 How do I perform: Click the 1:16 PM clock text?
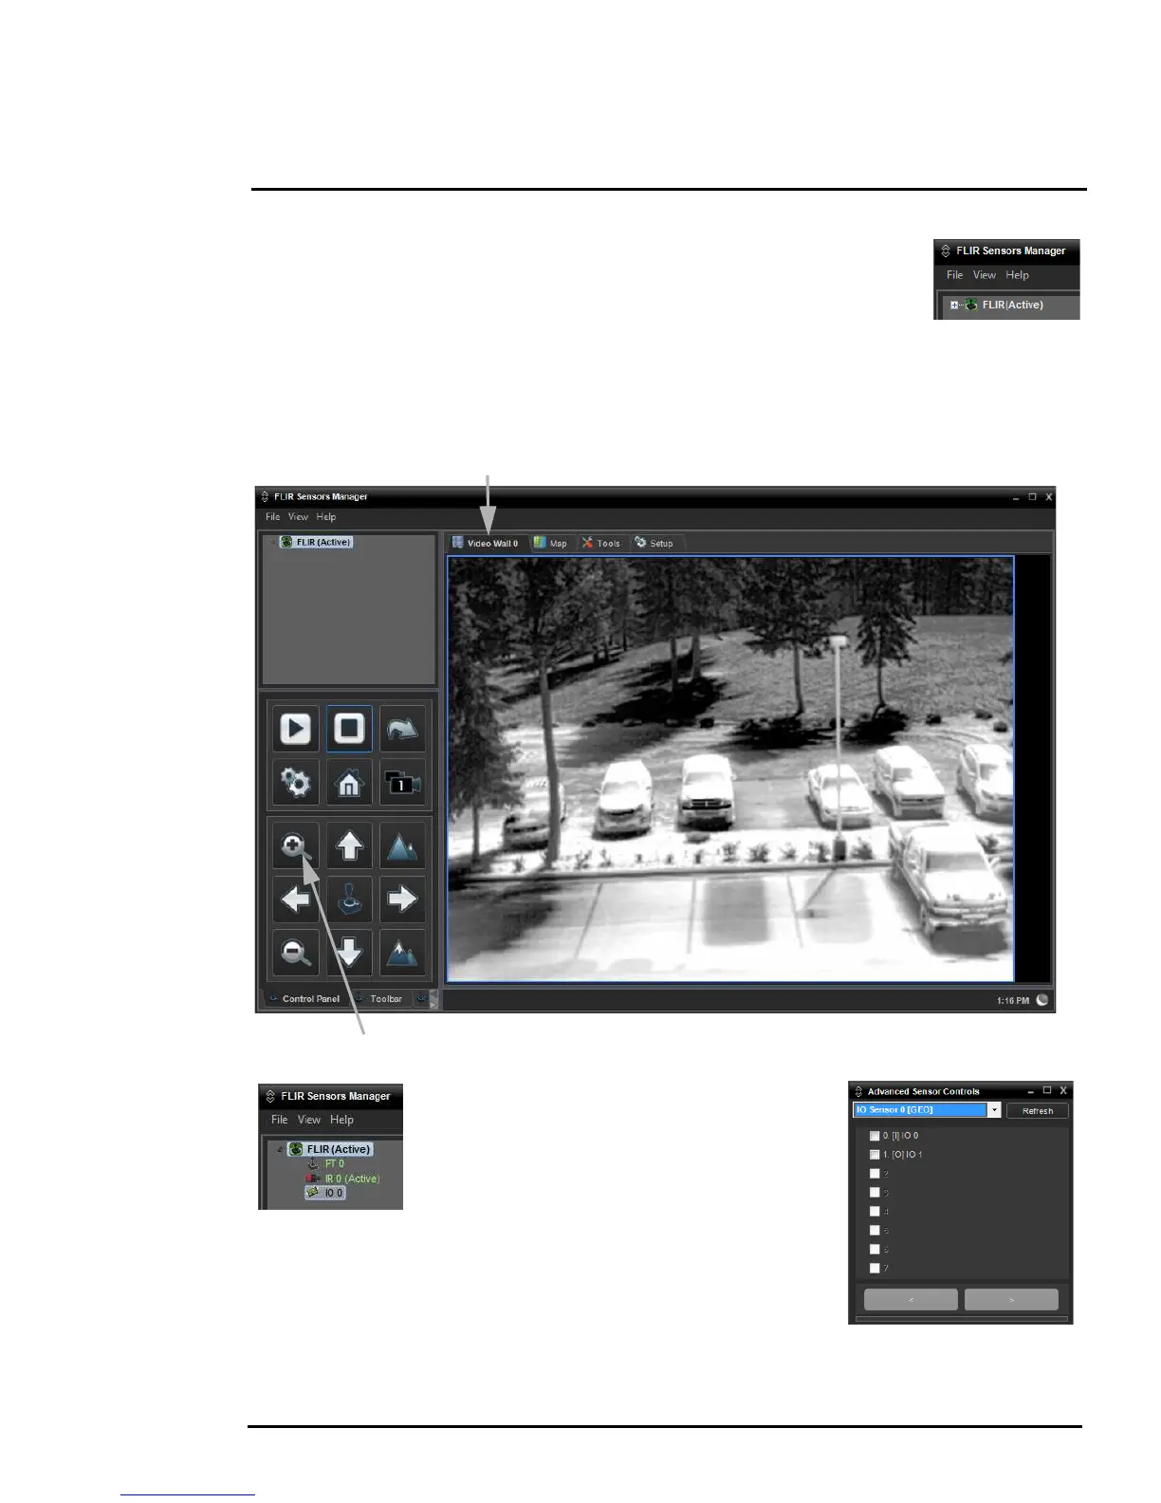click(1013, 1001)
